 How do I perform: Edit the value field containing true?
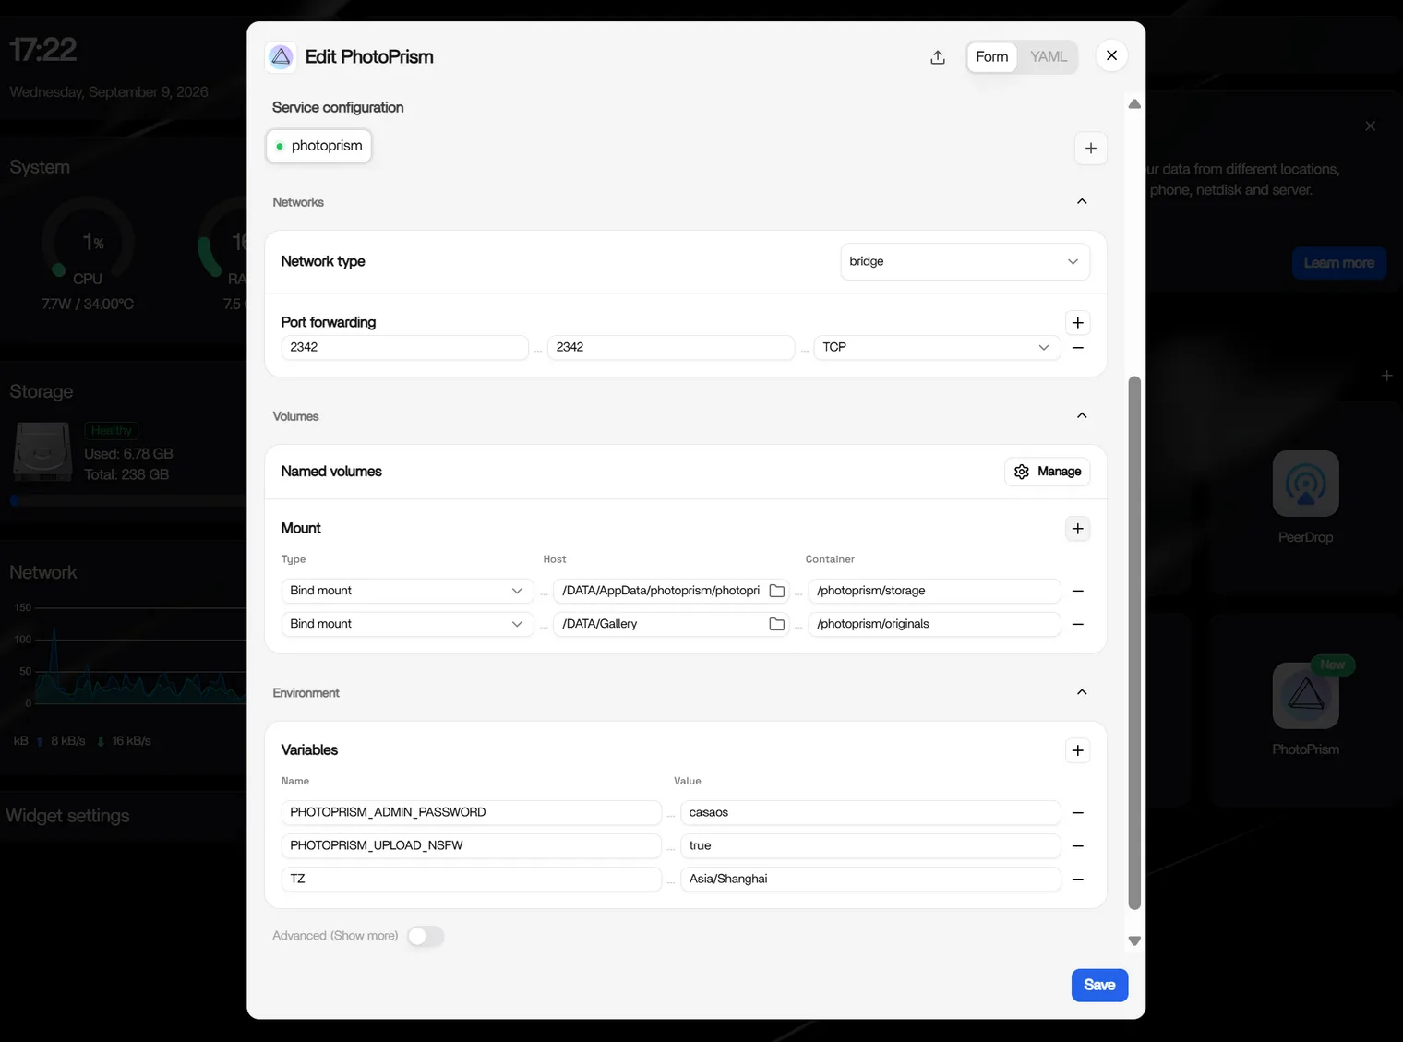tap(870, 846)
